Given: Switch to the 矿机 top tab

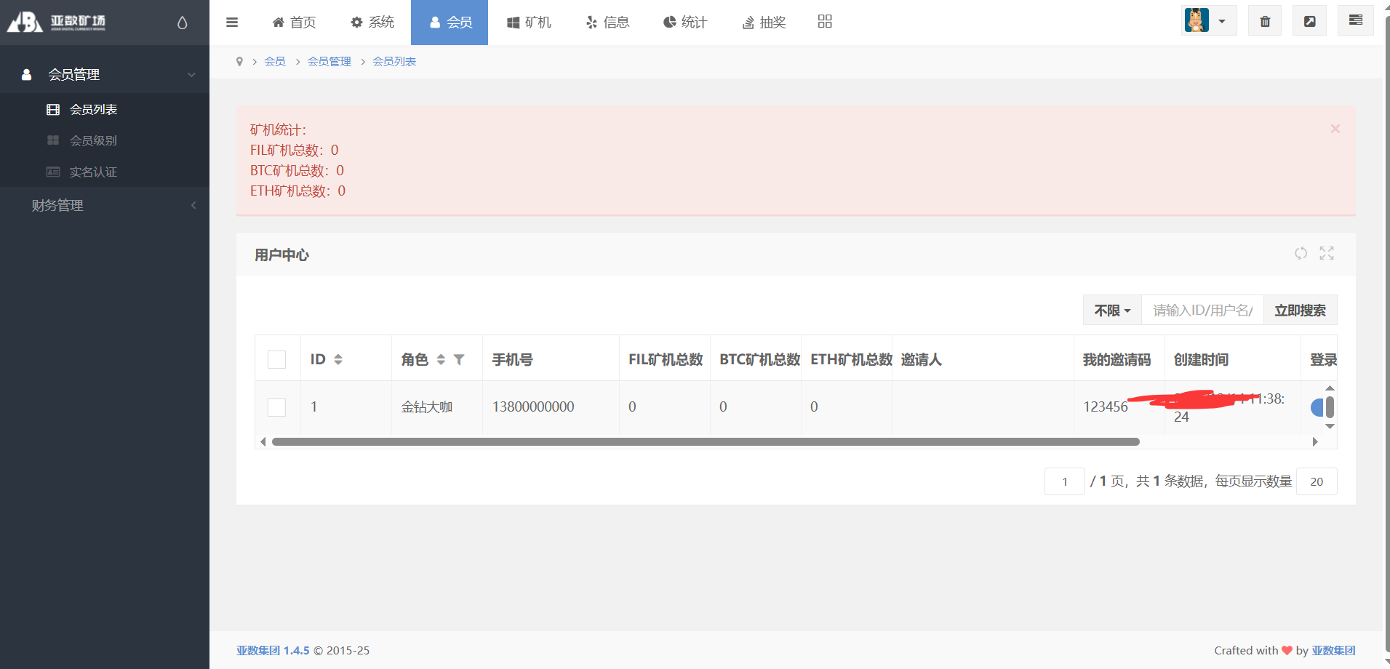Looking at the screenshot, I should point(529,23).
